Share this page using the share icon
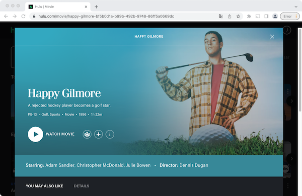302x196 pixels. [230, 17]
